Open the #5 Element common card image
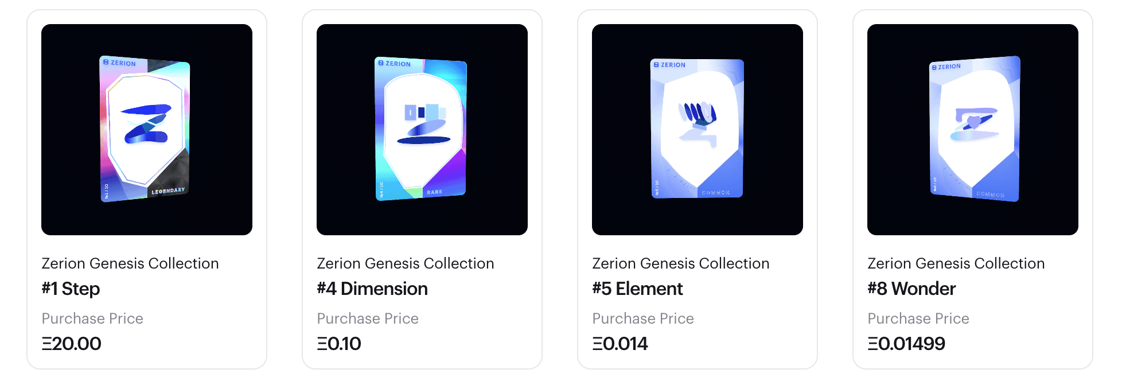1122x381 pixels. 698,130
